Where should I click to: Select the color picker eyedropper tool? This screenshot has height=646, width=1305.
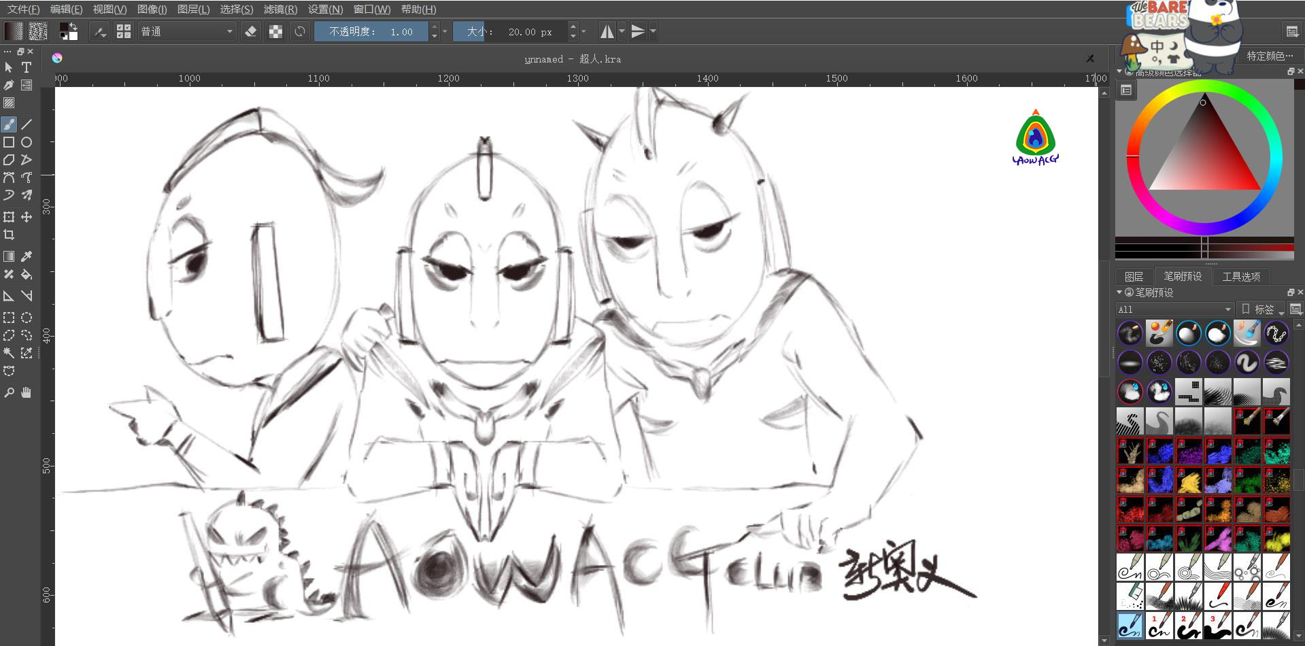click(x=27, y=256)
